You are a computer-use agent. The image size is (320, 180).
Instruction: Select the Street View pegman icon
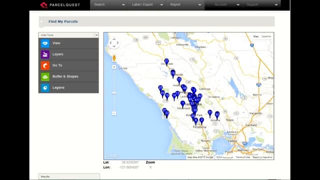114,58
